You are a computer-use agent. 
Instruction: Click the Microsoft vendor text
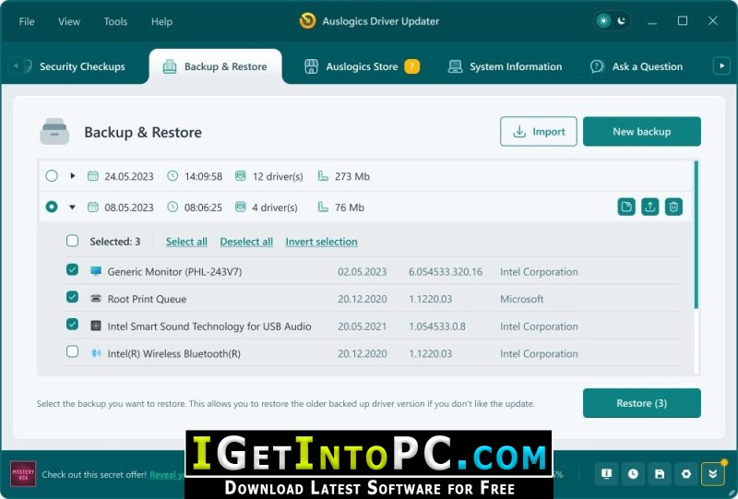coord(521,299)
